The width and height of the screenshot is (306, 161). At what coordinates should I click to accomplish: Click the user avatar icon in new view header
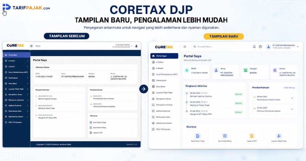click(269, 47)
